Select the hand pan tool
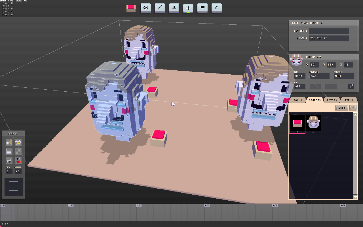Viewport: 363px width, 227px height. coord(217,8)
